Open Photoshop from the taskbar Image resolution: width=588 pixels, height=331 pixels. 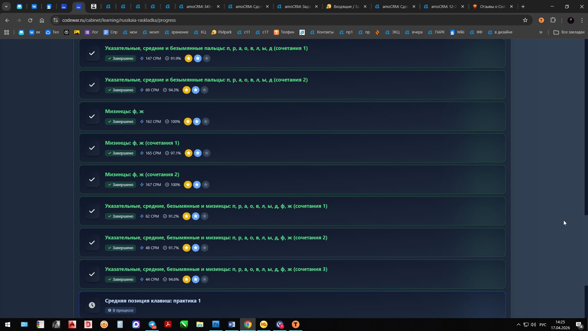click(x=216, y=324)
